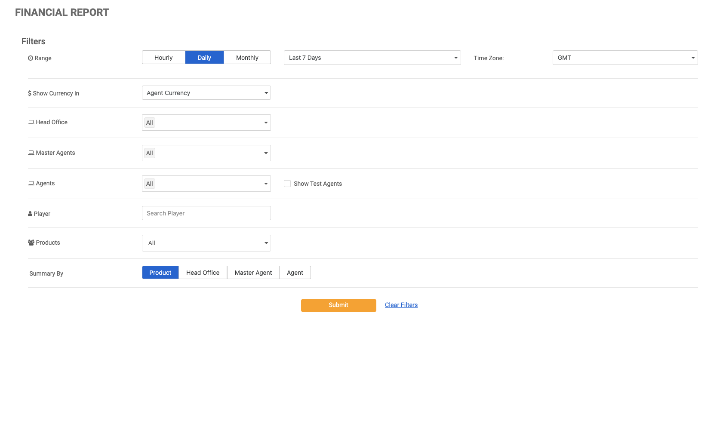Click the Clear Filters link

point(401,305)
